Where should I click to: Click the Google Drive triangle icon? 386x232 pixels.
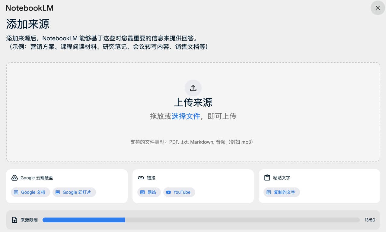tap(14, 178)
